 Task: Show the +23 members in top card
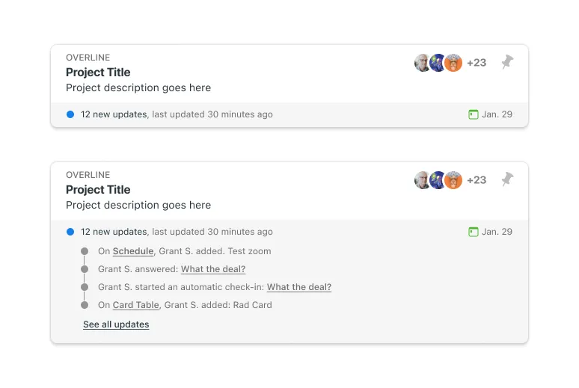coord(477,63)
